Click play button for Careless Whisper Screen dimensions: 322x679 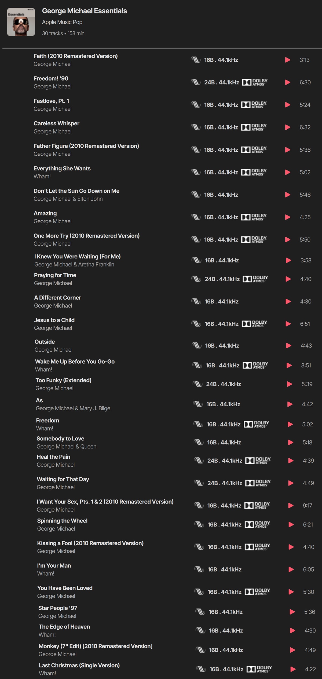[x=288, y=127]
